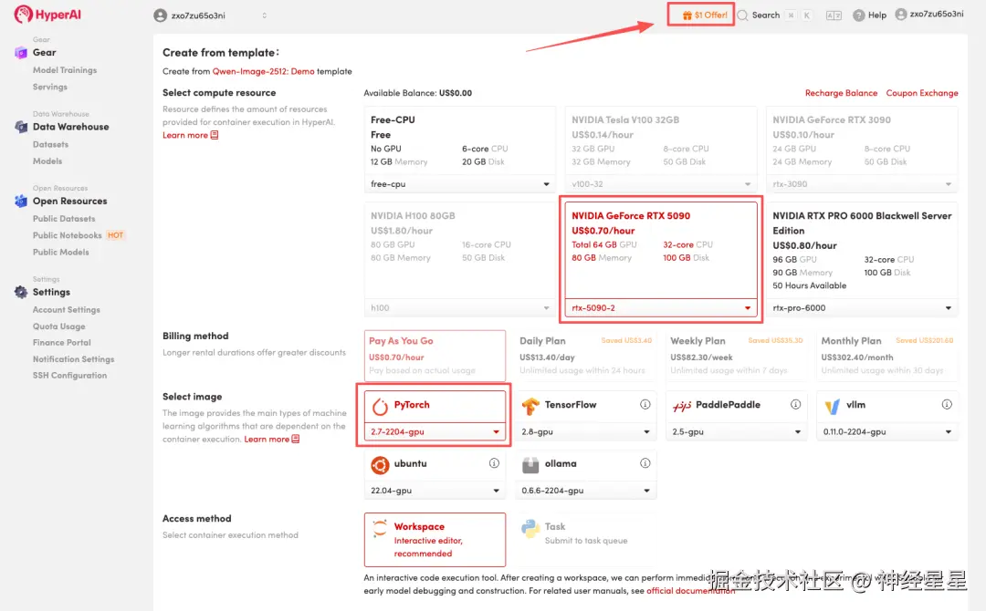
Task: Click the Gear section cube icon
Action: click(21, 52)
